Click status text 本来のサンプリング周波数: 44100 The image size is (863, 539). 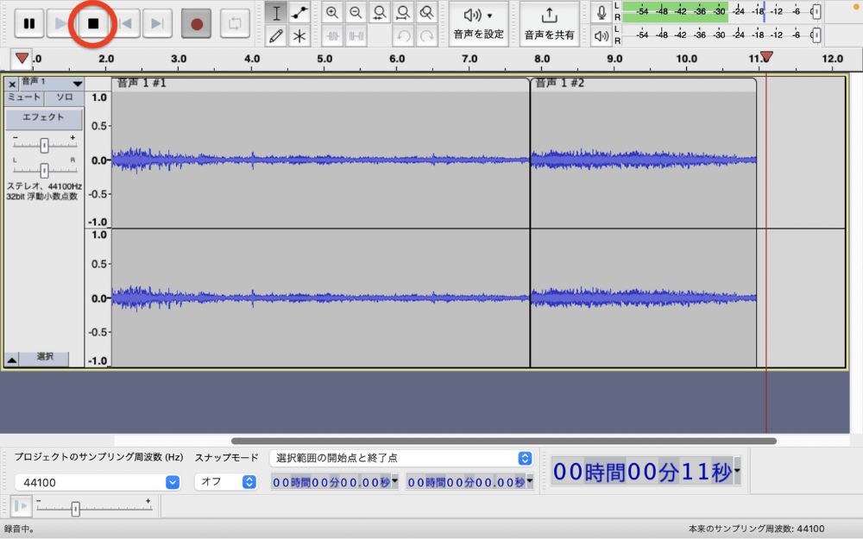click(x=756, y=529)
